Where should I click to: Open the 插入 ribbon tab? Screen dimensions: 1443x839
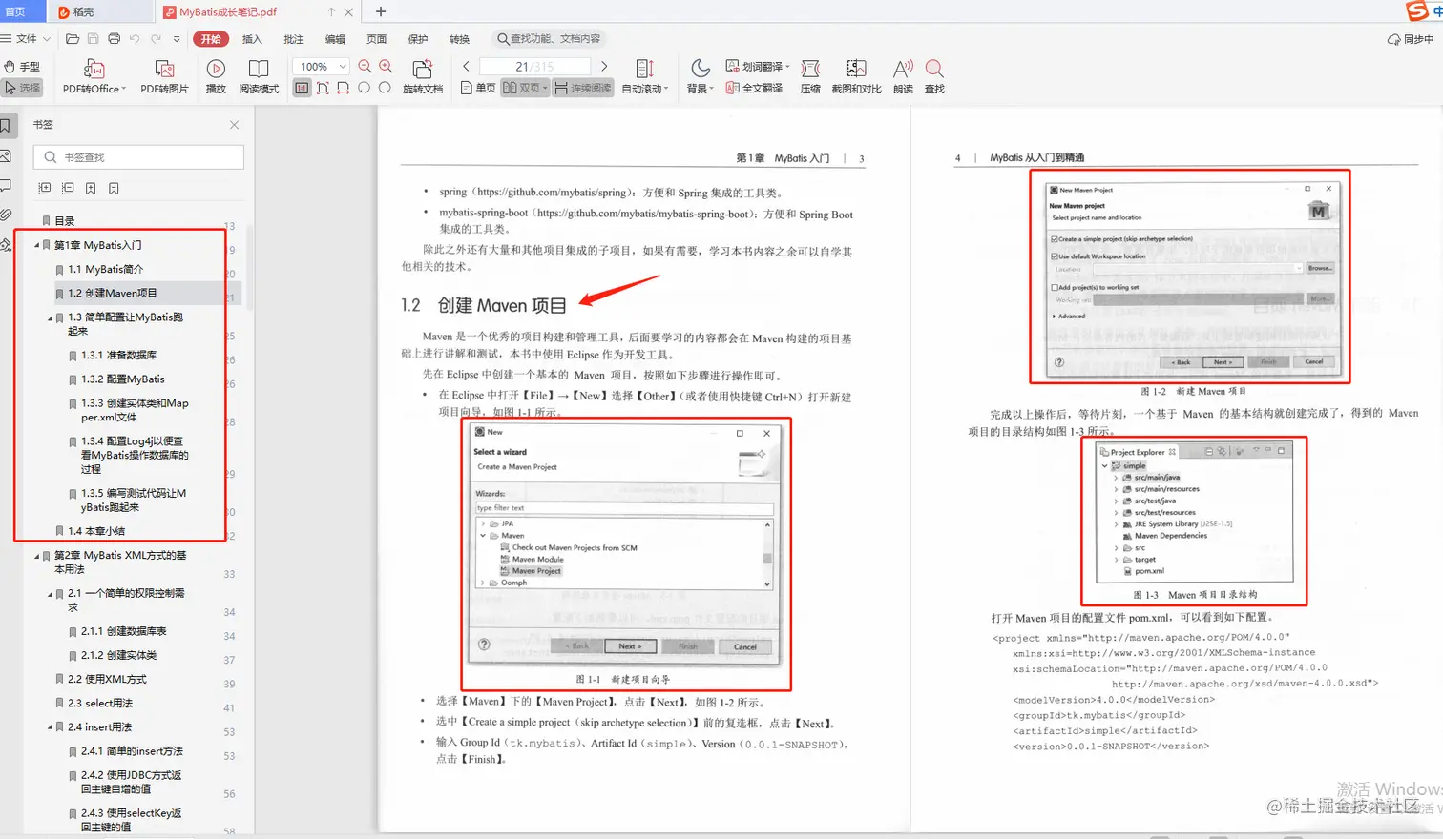(252, 39)
